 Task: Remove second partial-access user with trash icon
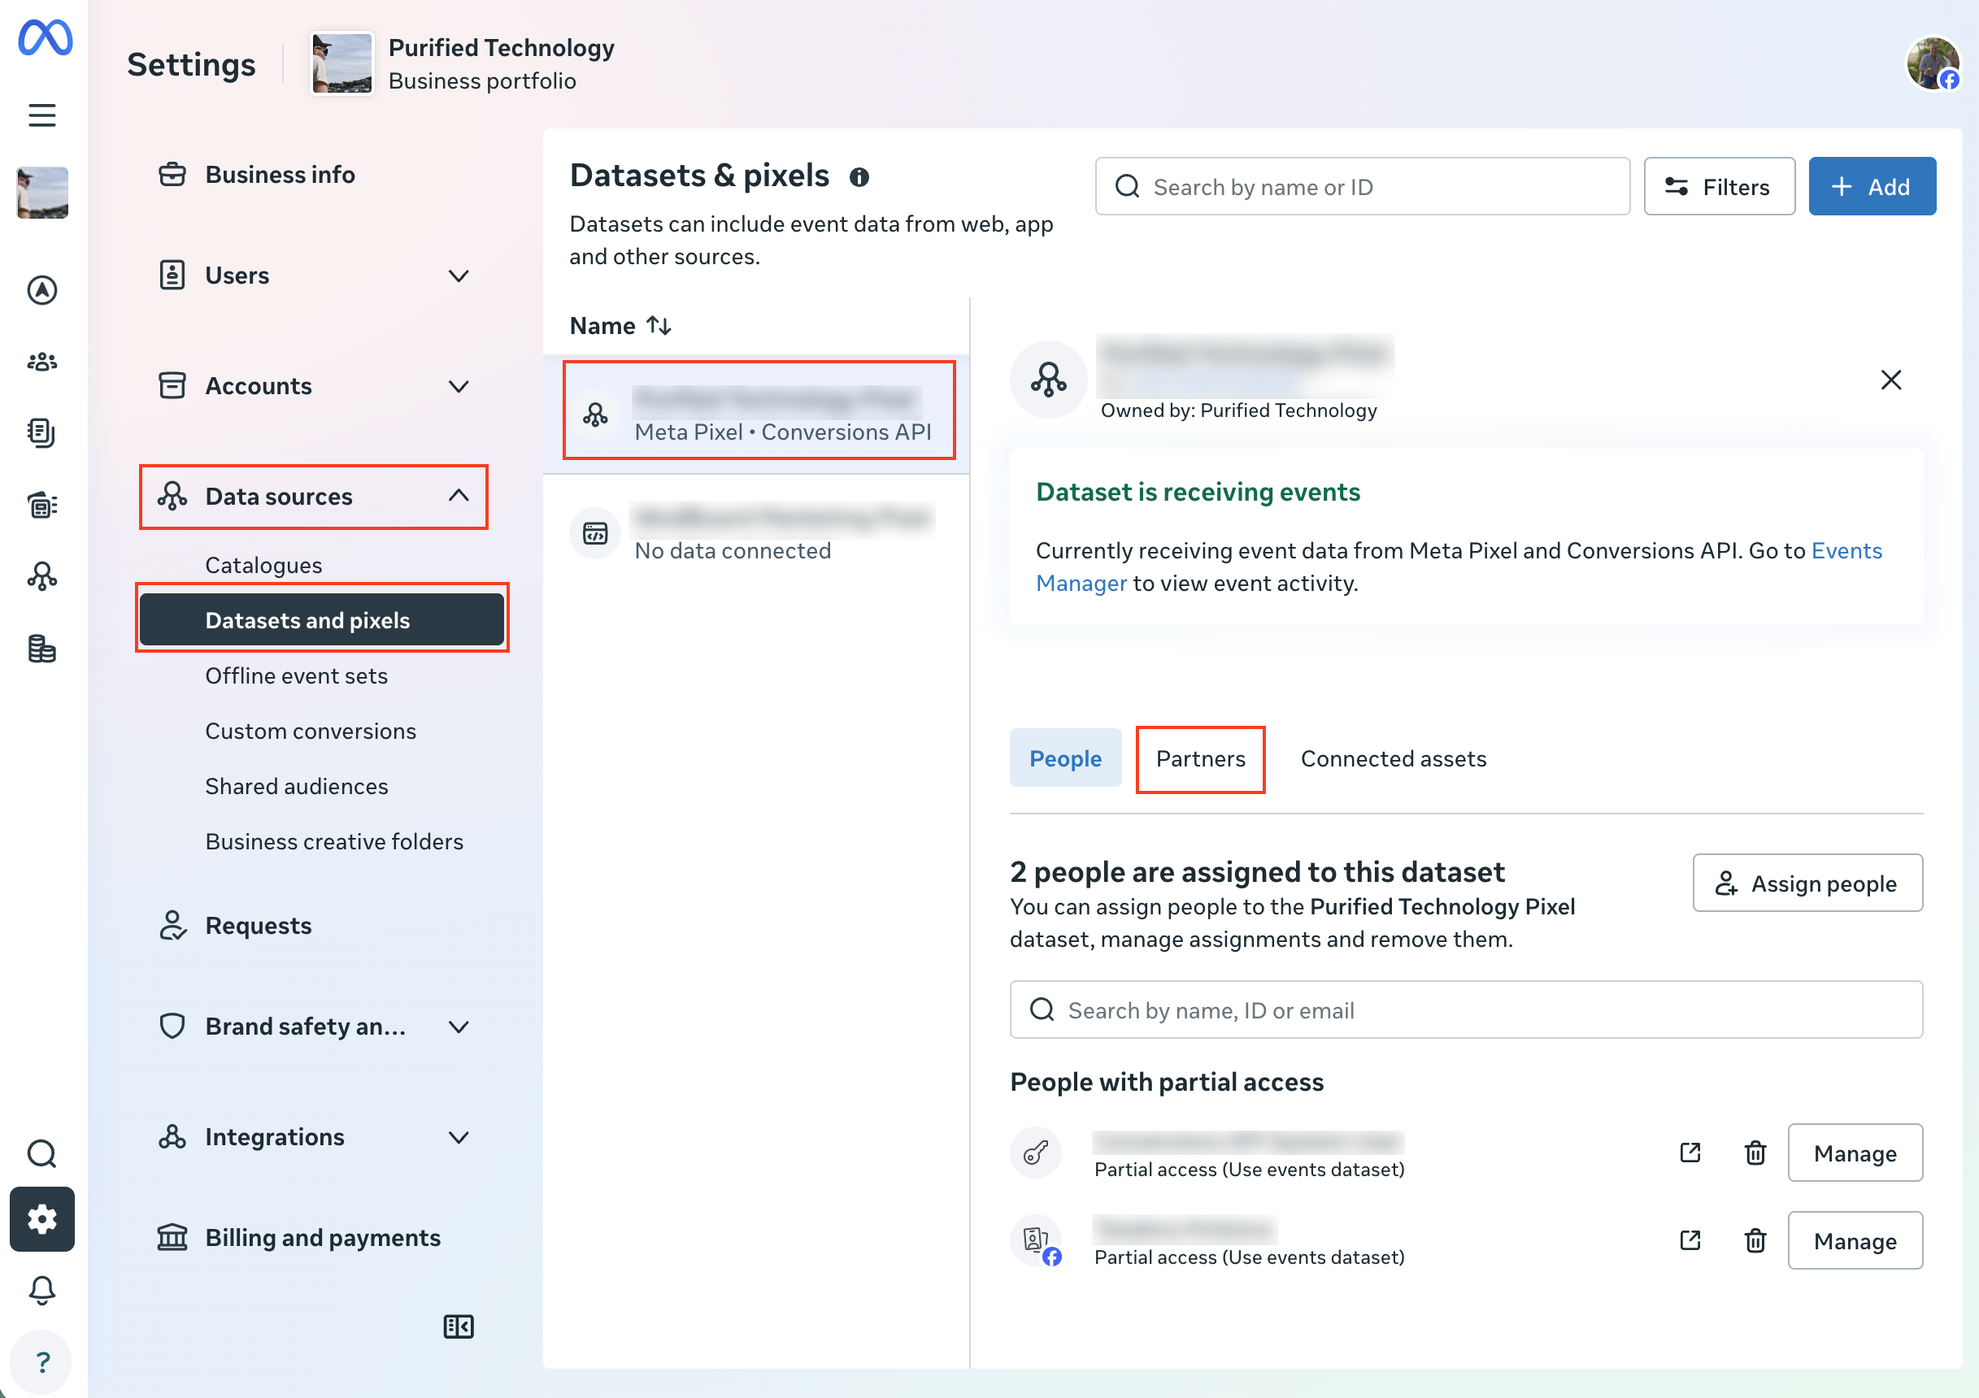[1755, 1240]
